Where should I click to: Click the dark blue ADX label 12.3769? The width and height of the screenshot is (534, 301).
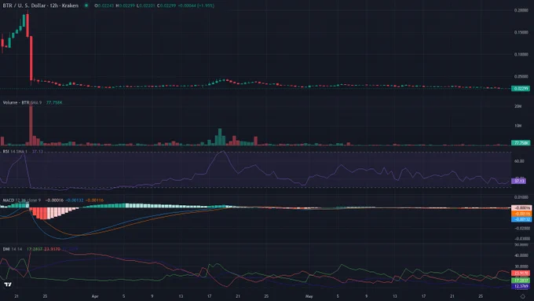[521, 286]
